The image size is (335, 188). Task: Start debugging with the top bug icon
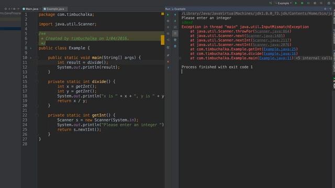click(302, 3)
